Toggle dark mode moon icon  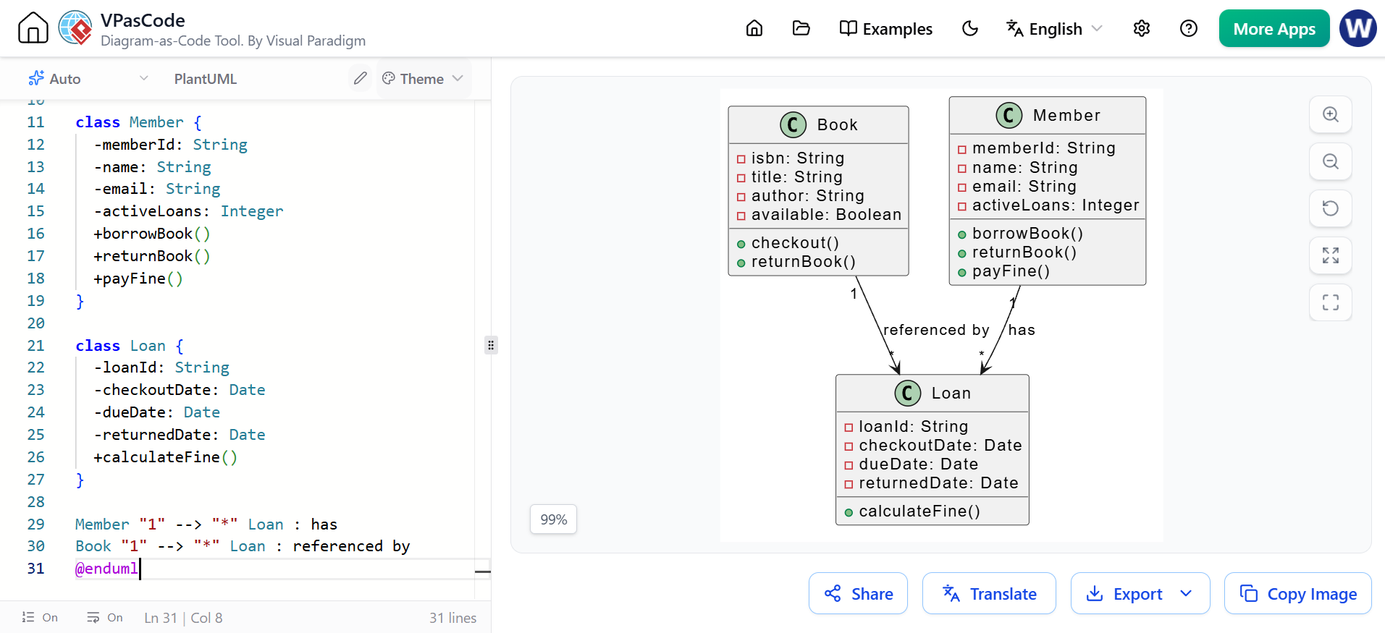coord(970,28)
